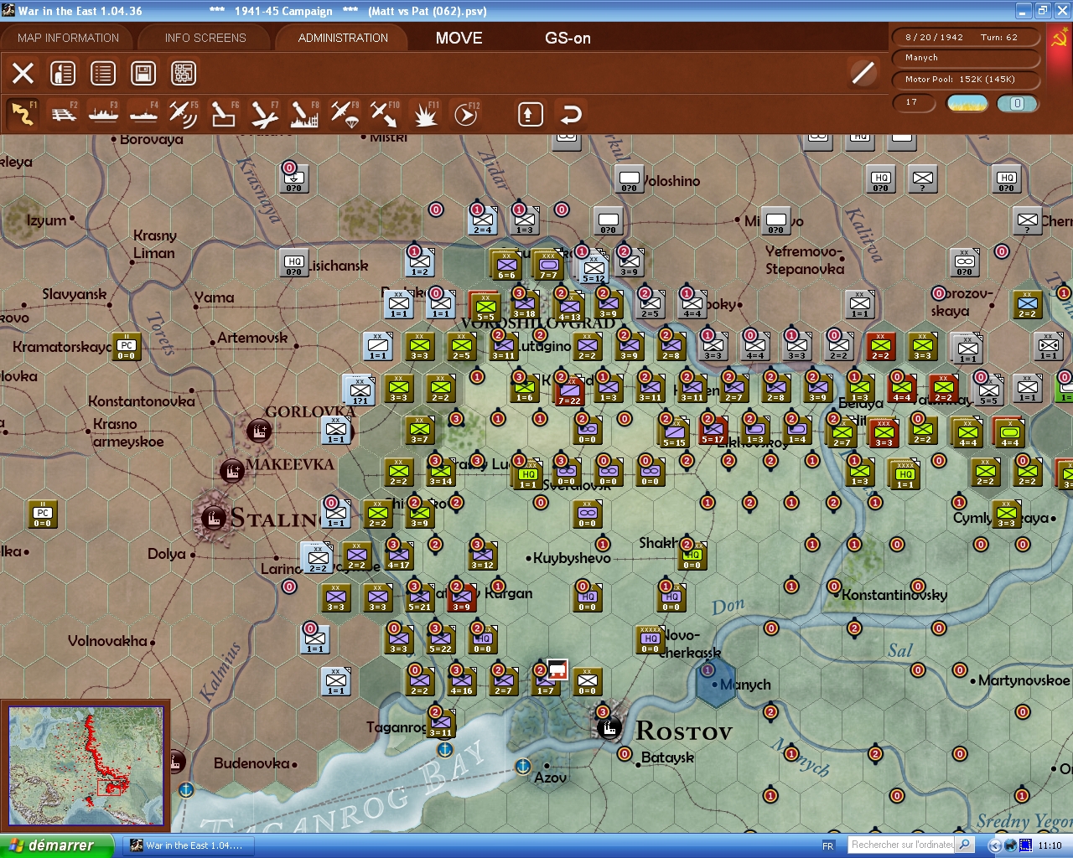The image size is (1073, 858).
Task: Click the Motor Pool 152K display
Action: click(966, 80)
